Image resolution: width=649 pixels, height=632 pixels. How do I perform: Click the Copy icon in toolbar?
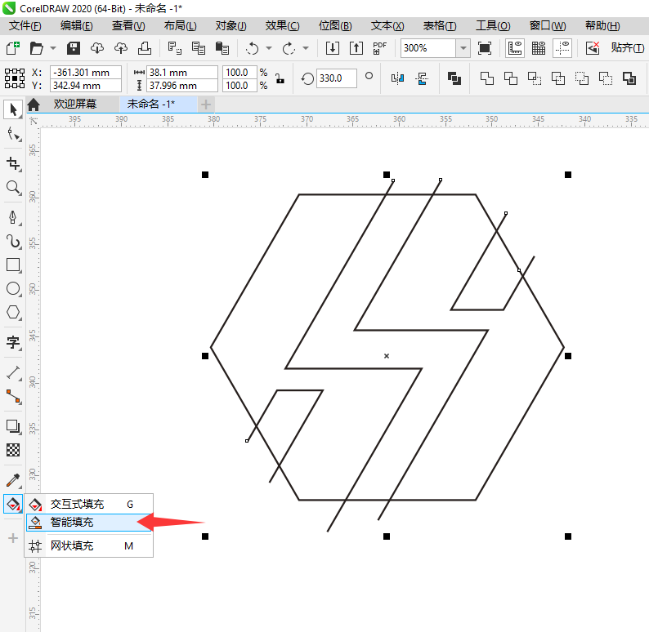tap(199, 48)
